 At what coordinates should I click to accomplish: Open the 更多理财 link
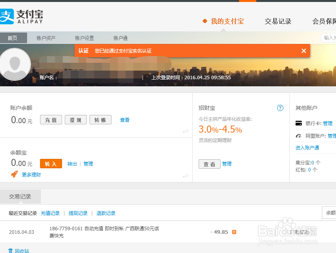[x=31, y=175]
